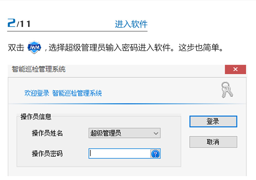Expand the operator name dropdown arrow
Screen dimensions: 256x180
(x=156, y=133)
